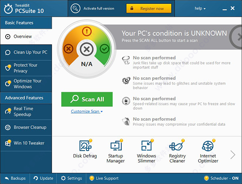The width and height of the screenshot is (242, 184).
Task: Click the TweakBit stopwatch logo icon
Action: coord(8,9)
